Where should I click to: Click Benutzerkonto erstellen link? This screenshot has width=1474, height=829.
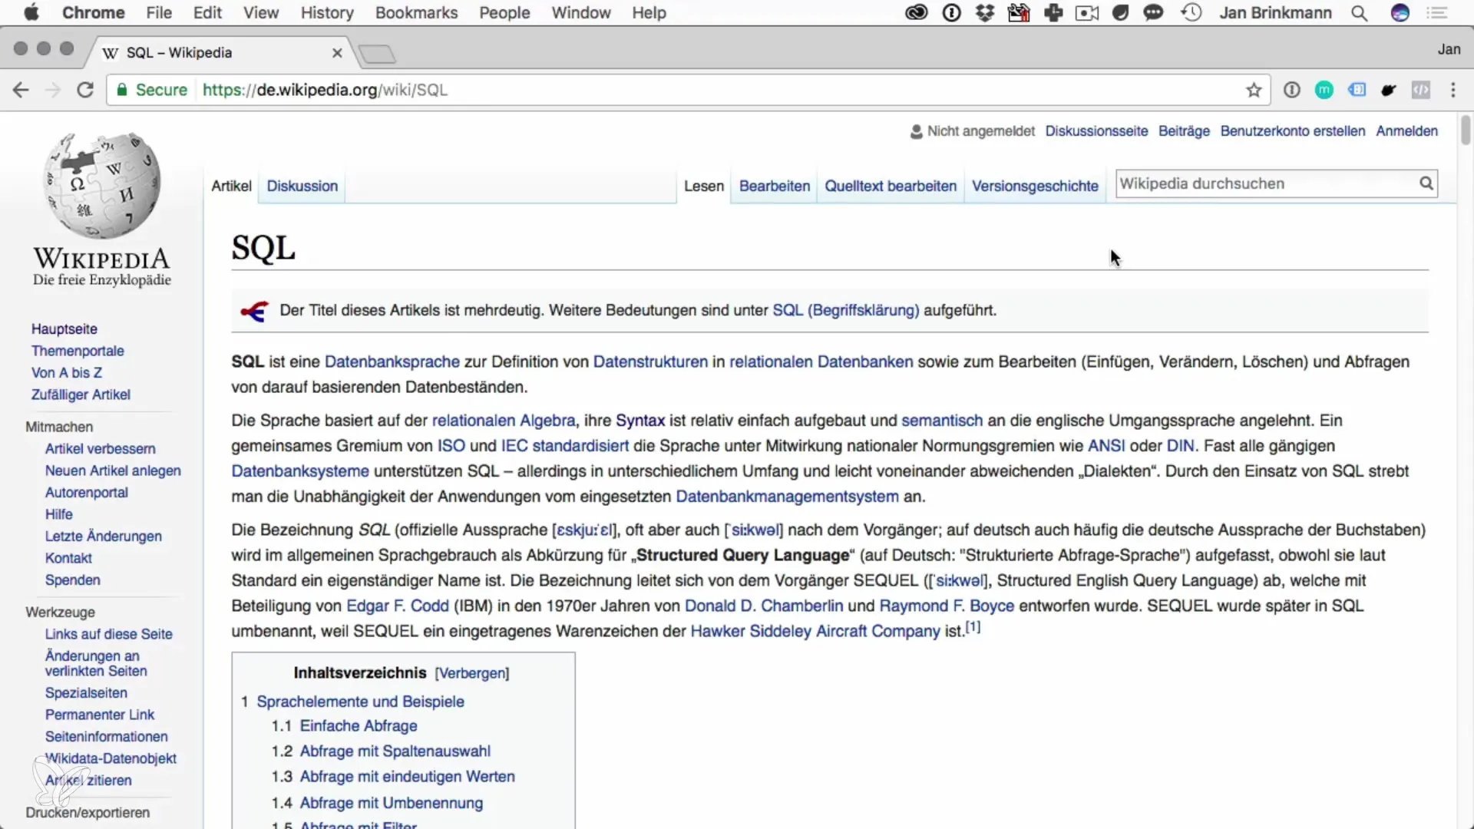[1293, 131]
